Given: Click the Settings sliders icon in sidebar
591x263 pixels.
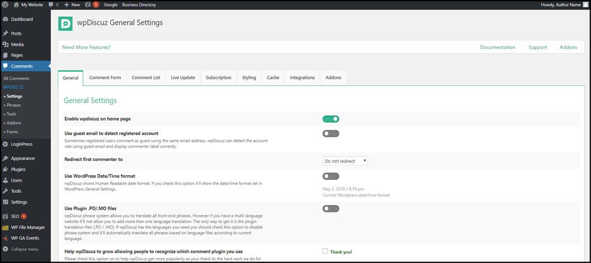Looking at the screenshot, I should 5,202.
